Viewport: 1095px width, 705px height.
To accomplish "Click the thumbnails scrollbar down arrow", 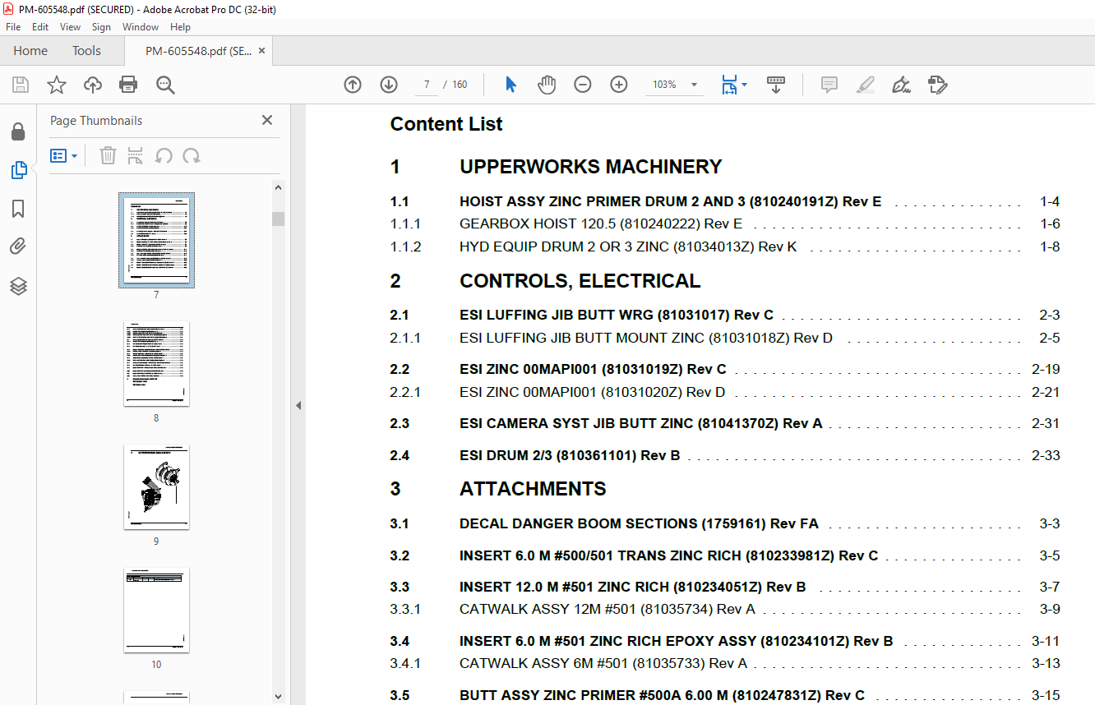I will 278,697.
